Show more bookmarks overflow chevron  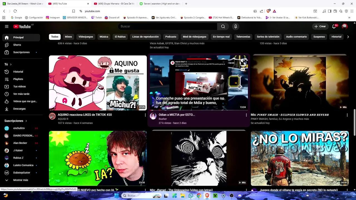(x=349, y=17)
